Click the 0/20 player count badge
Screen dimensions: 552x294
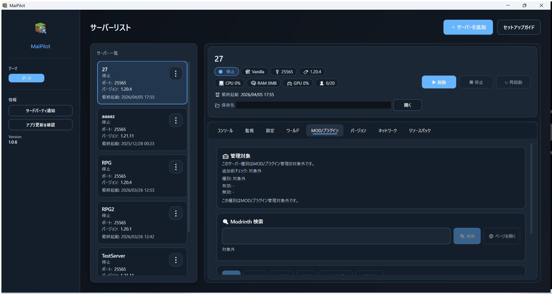click(x=327, y=83)
